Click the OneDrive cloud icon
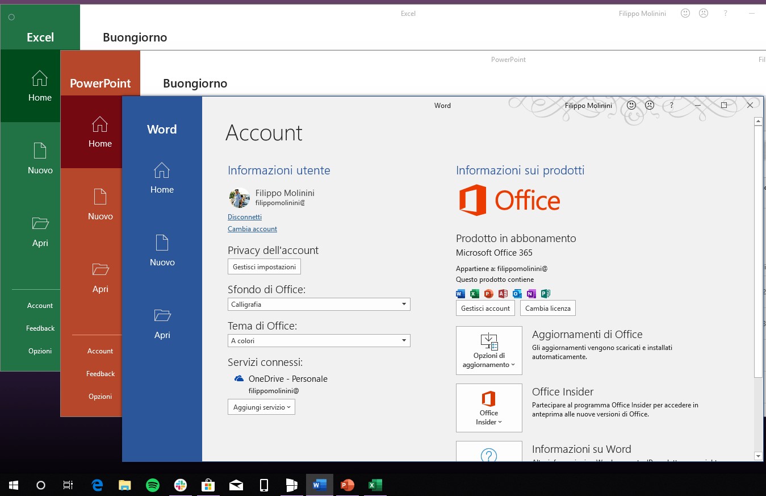This screenshot has width=766, height=496. [x=239, y=378]
